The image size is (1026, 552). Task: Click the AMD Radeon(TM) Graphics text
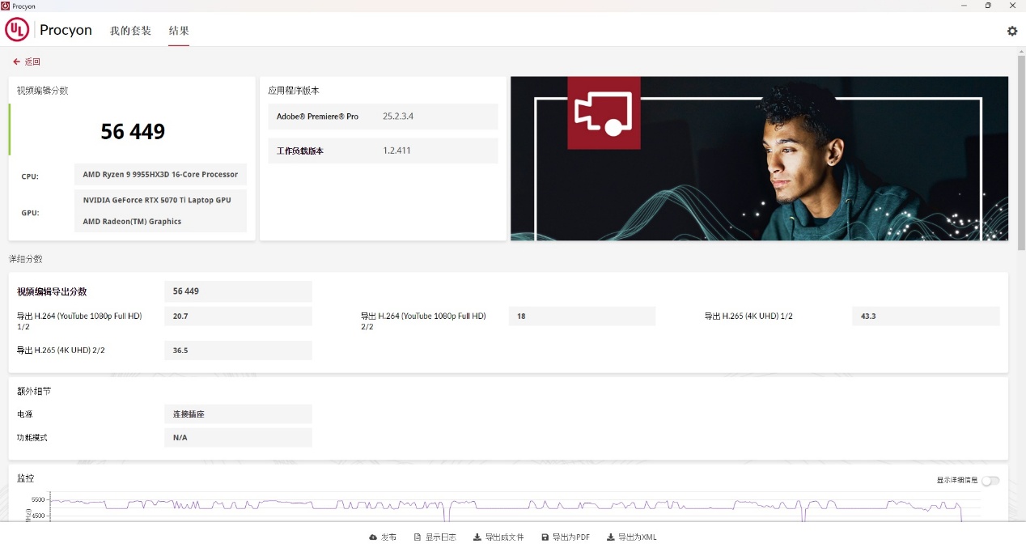[132, 222]
